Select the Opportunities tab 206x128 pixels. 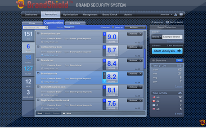[54, 23]
